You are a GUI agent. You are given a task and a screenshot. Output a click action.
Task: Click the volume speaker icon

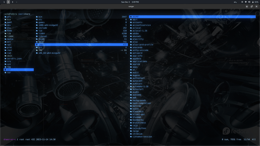tap(249, 2)
